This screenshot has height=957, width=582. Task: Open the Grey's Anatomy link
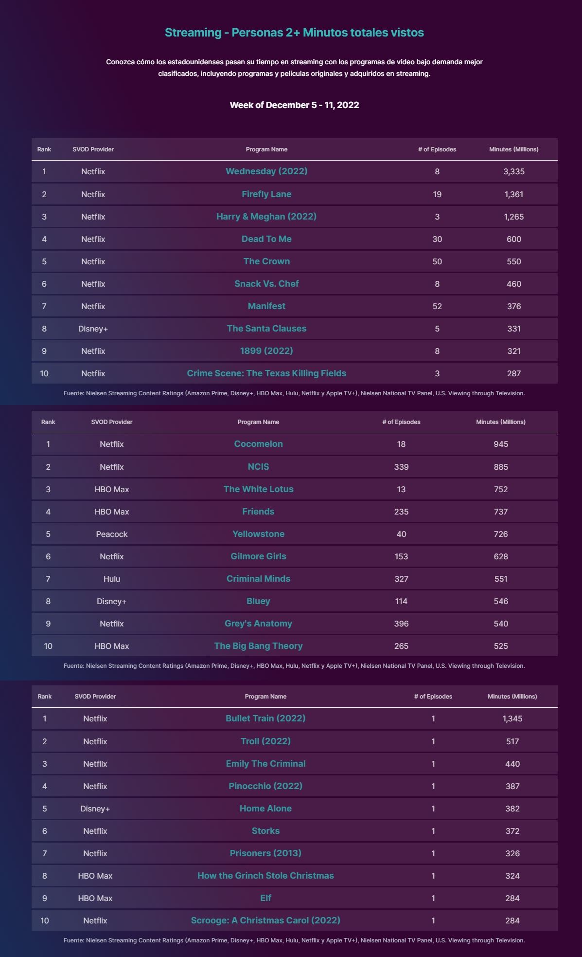point(258,624)
